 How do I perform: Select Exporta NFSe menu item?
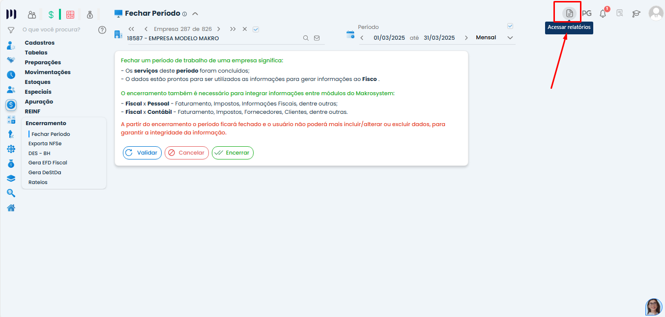[x=45, y=143]
